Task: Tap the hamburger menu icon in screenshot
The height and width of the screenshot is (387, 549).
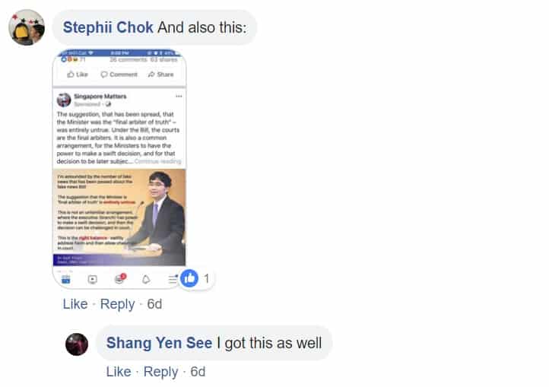Action: click(173, 279)
